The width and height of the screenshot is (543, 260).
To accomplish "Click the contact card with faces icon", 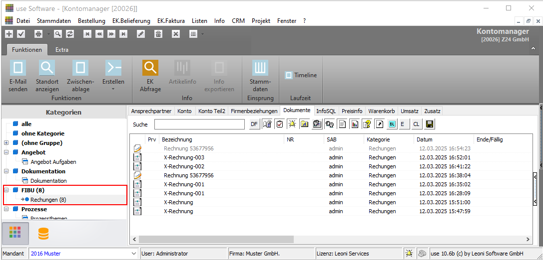I will [317, 125].
